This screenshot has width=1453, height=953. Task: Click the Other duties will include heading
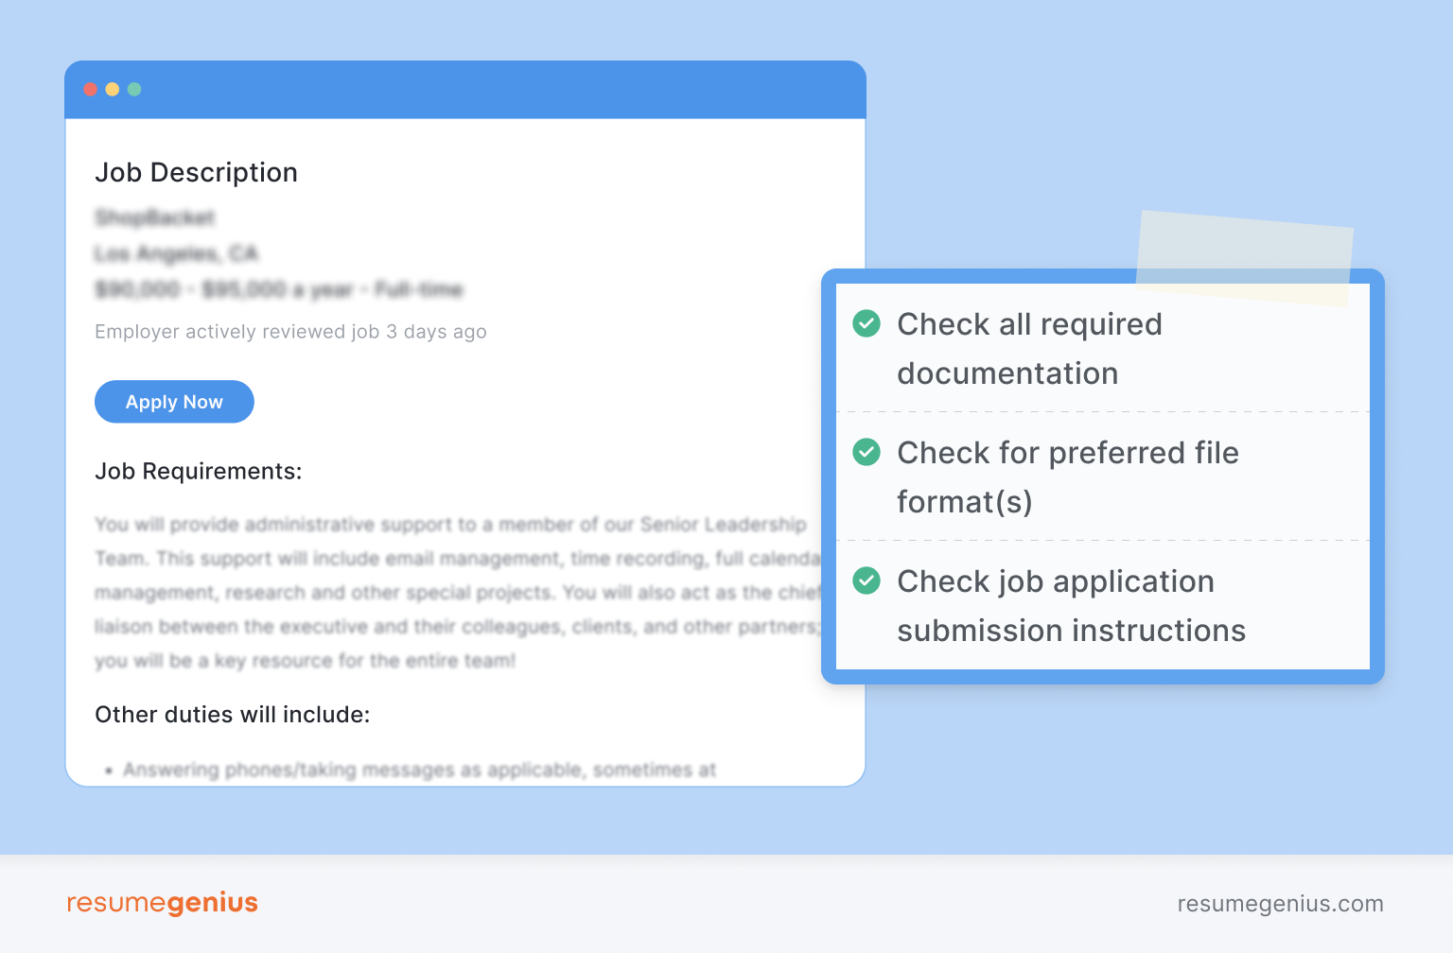point(233,714)
